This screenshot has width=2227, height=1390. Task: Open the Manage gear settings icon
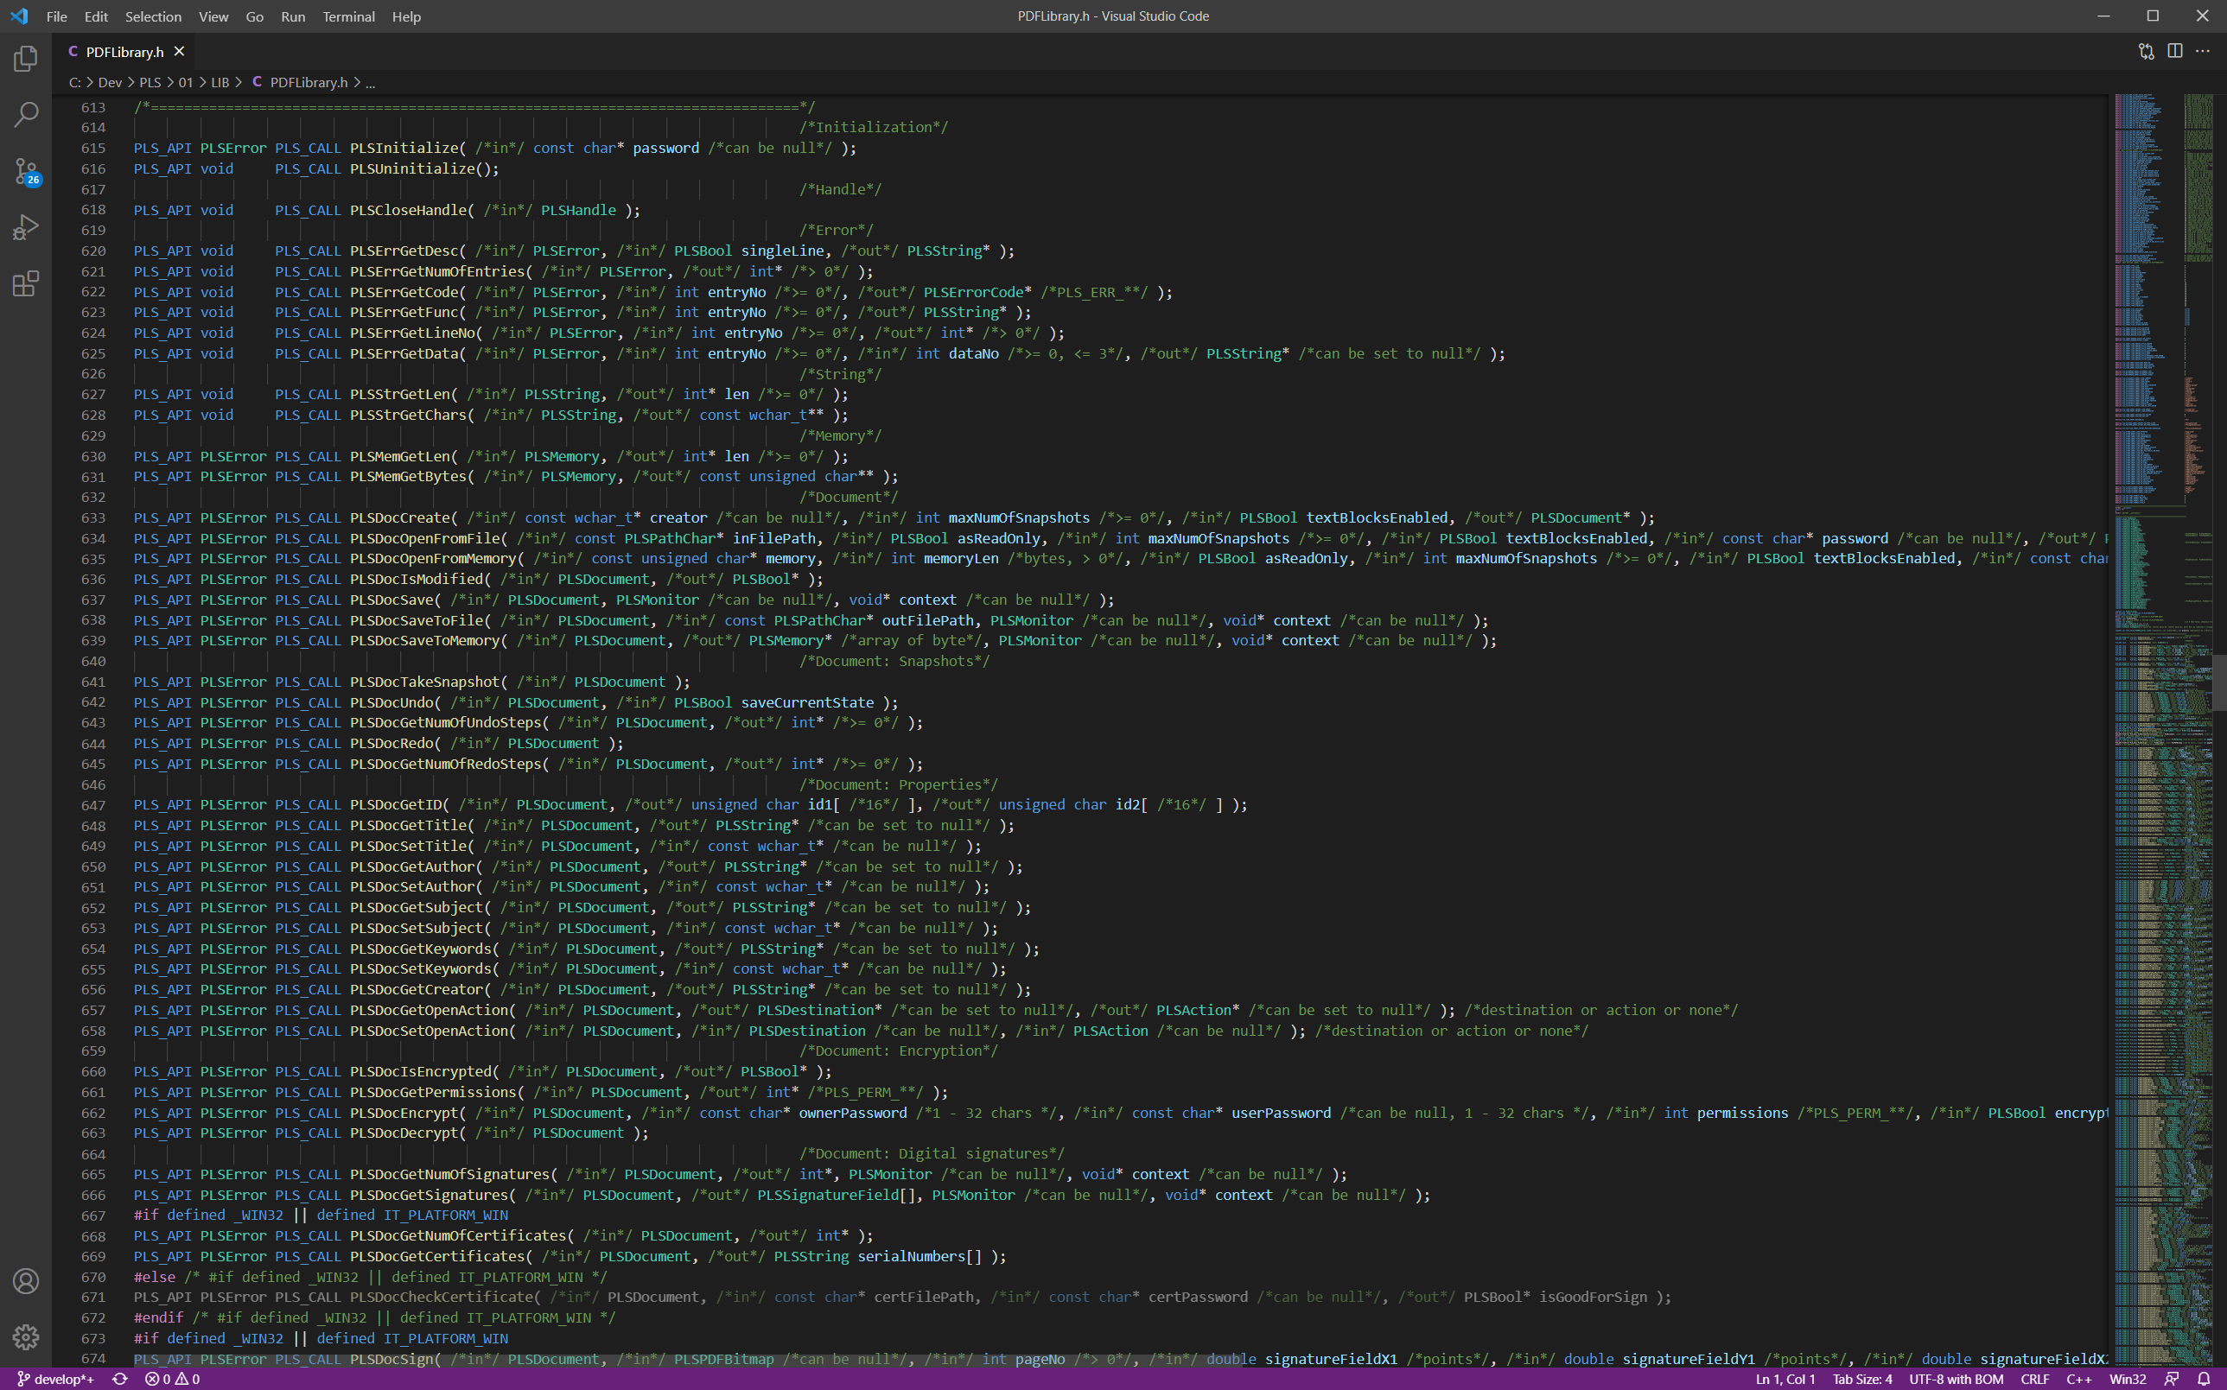click(x=26, y=1336)
